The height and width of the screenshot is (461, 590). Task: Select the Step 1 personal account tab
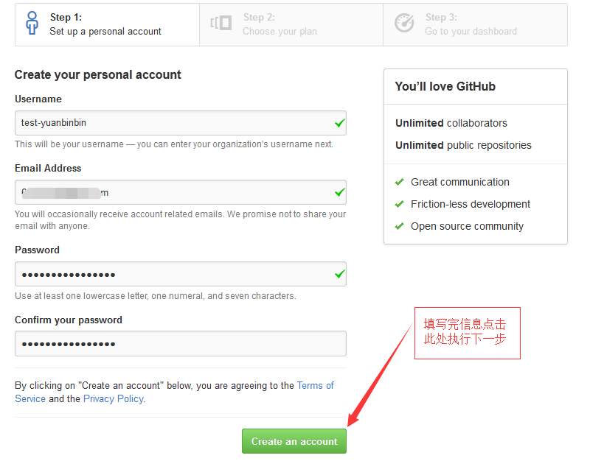(107, 24)
